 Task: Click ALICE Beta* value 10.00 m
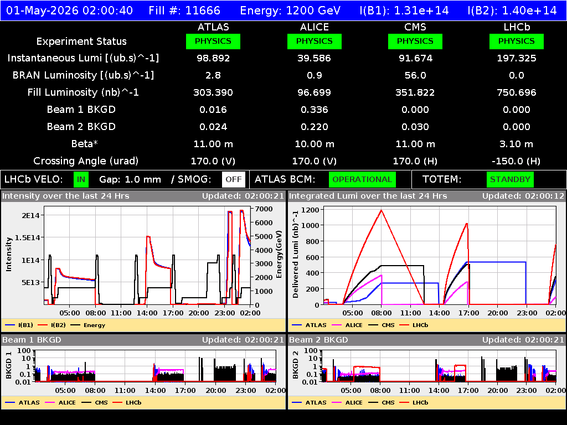315,144
